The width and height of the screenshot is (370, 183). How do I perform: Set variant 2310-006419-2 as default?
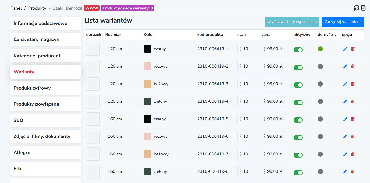tap(320, 66)
